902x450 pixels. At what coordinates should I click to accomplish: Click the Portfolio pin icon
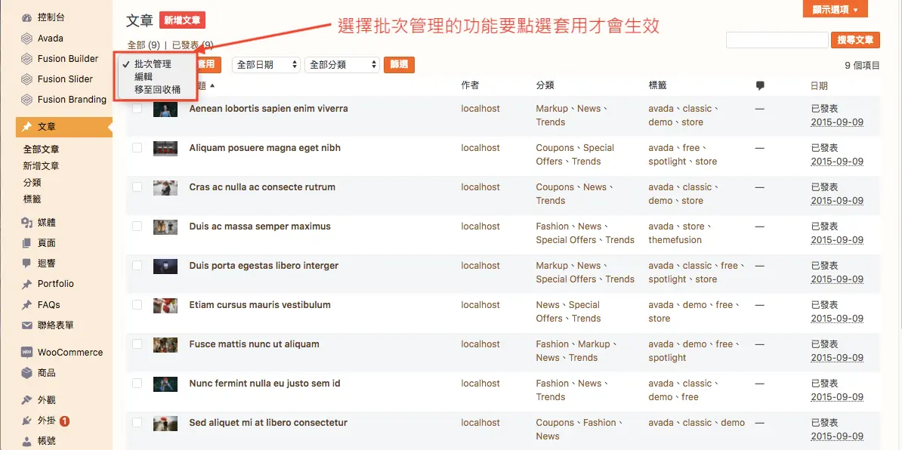[26, 284]
